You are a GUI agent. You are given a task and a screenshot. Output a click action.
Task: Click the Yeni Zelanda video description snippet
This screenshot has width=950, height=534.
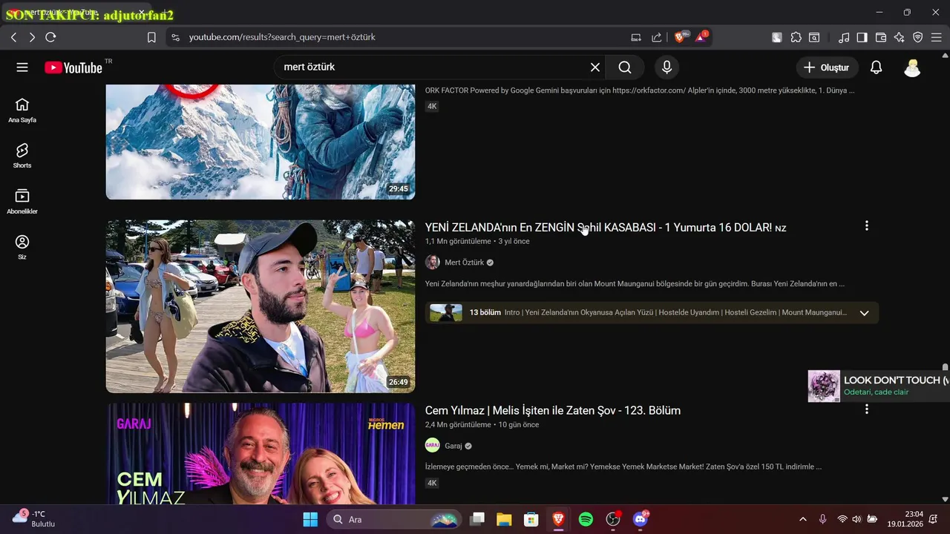point(635,284)
